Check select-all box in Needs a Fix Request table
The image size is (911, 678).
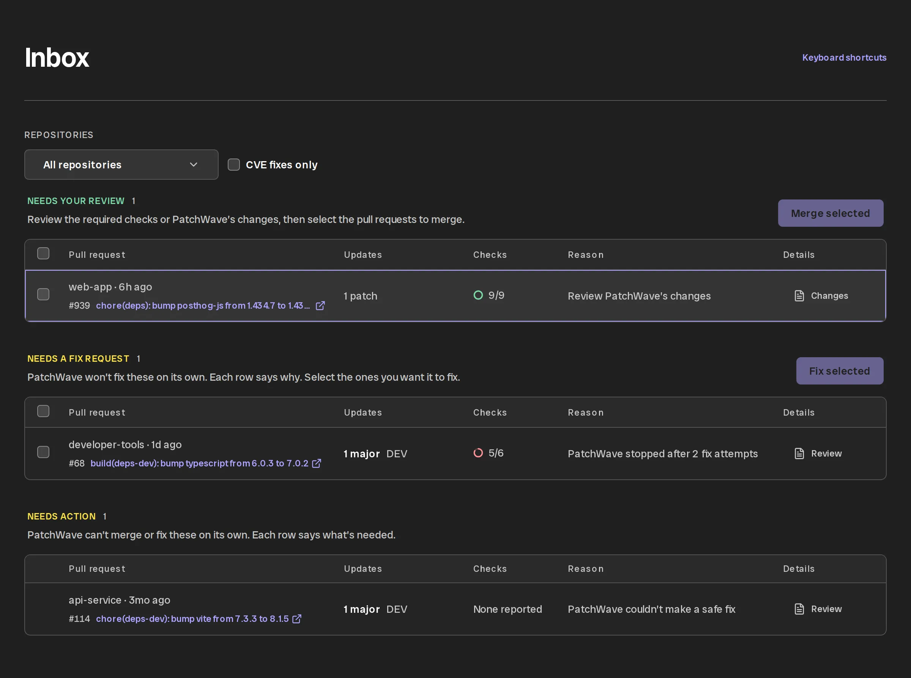pos(43,411)
